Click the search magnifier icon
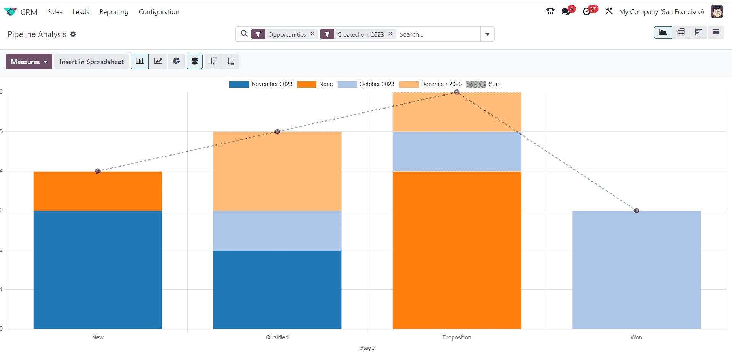The width and height of the screenshot is (732, 352). 244,34
